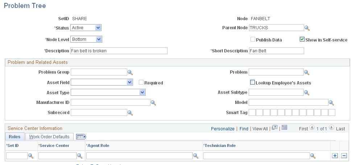Open grid in new window icon
This screenshot has height=165, width=352.
tap(274, 128)
